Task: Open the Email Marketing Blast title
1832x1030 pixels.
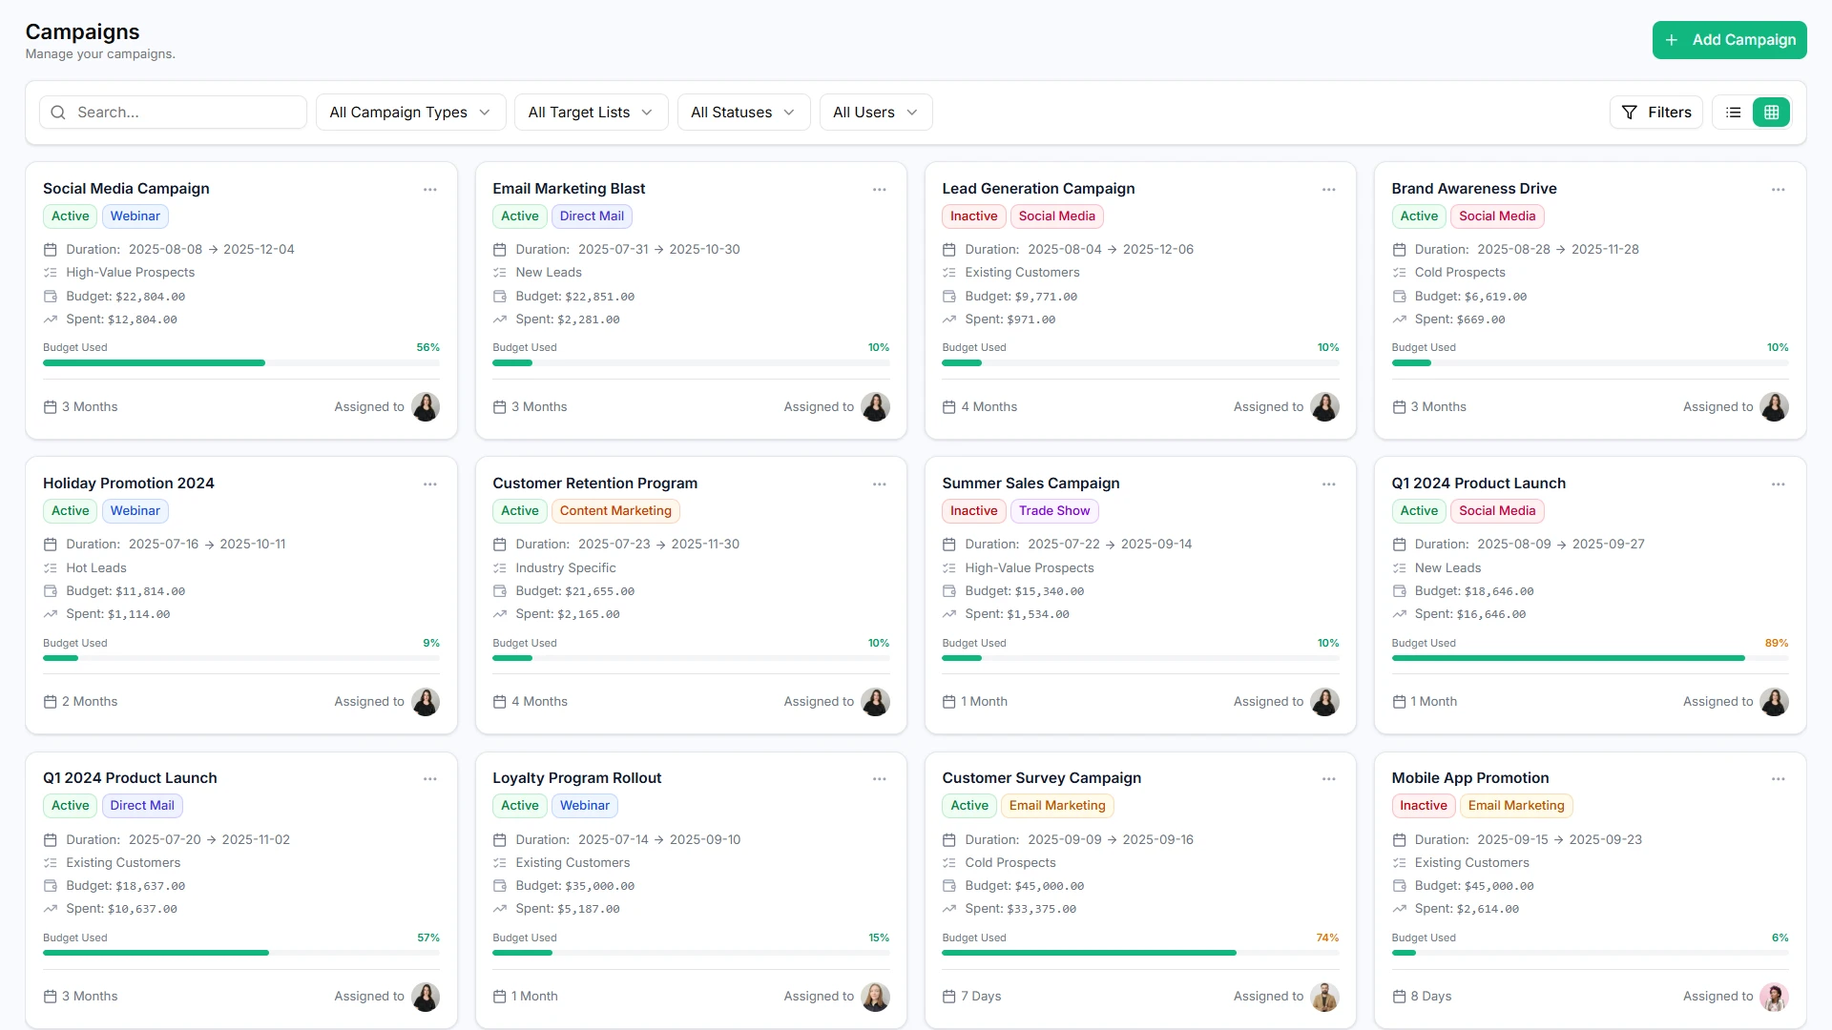Action: 569,189
